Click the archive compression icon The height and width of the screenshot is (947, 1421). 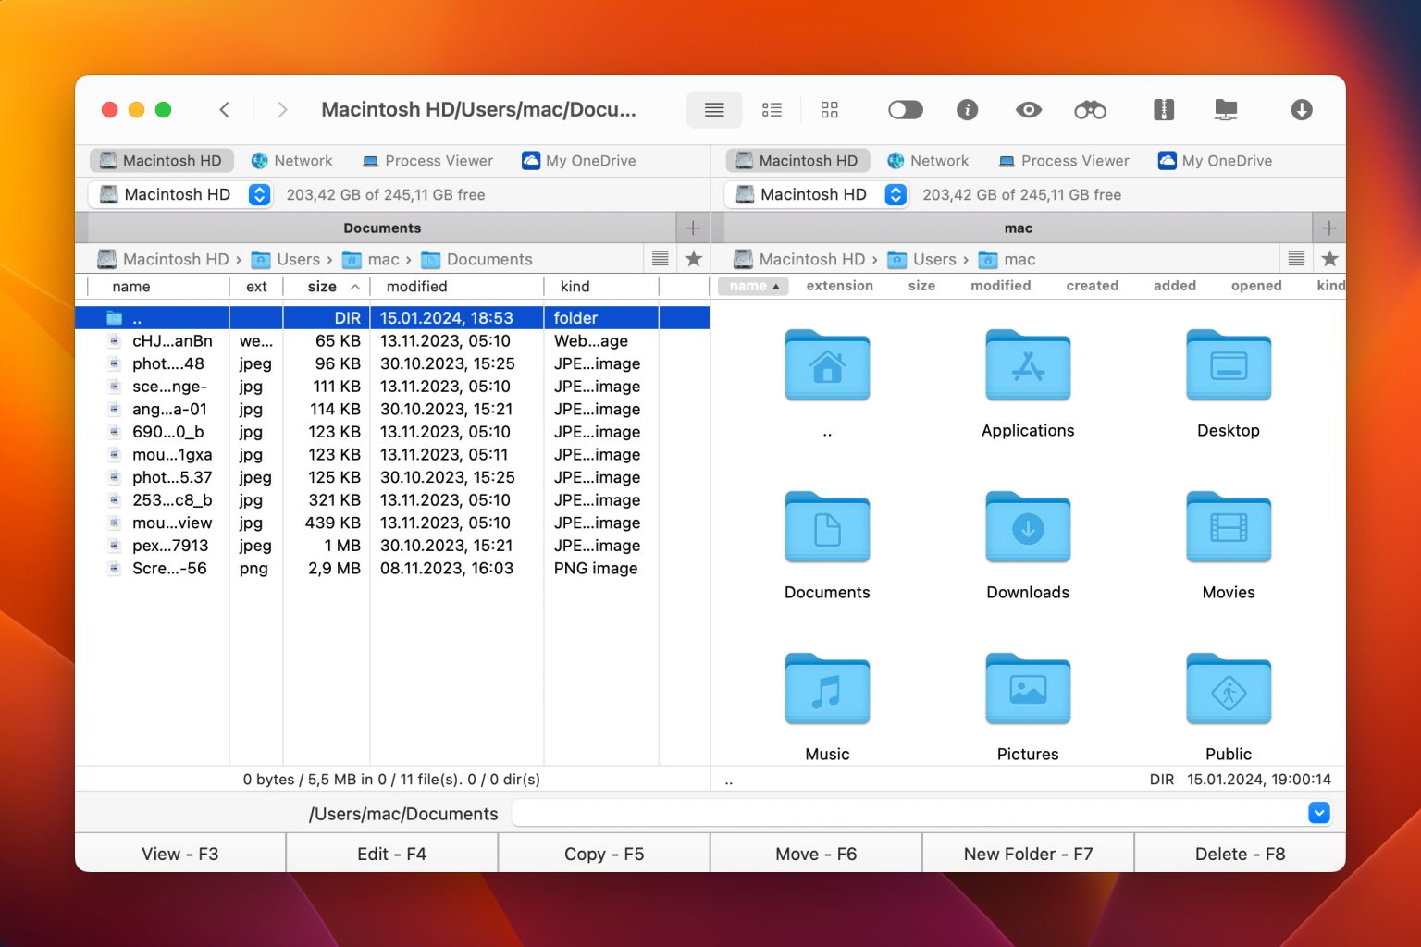[x=1164, y=109]
